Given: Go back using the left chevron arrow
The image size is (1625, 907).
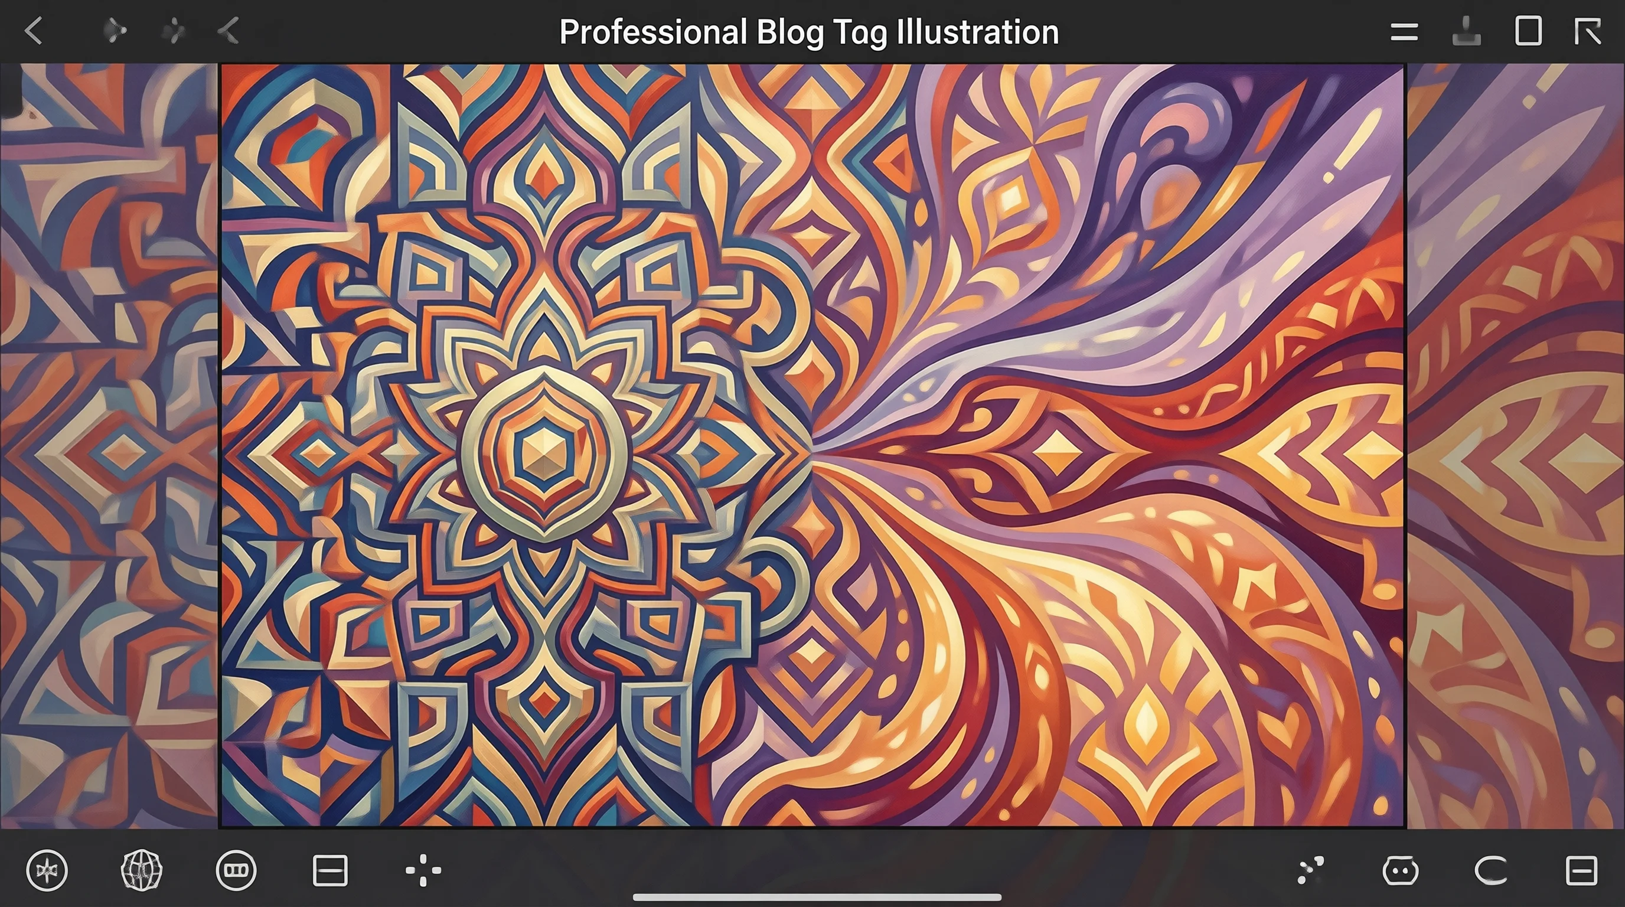Looking at the screenshot, I should click(x=34, y=31).
